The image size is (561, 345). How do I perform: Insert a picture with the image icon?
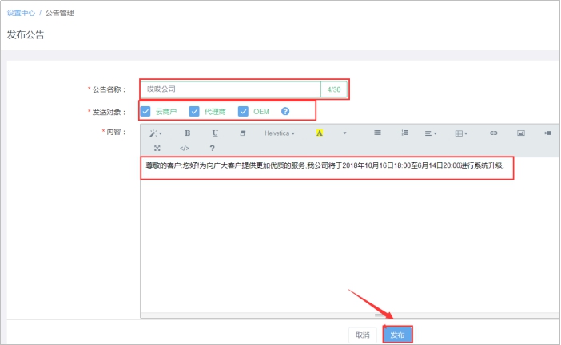tap(521, 133)
